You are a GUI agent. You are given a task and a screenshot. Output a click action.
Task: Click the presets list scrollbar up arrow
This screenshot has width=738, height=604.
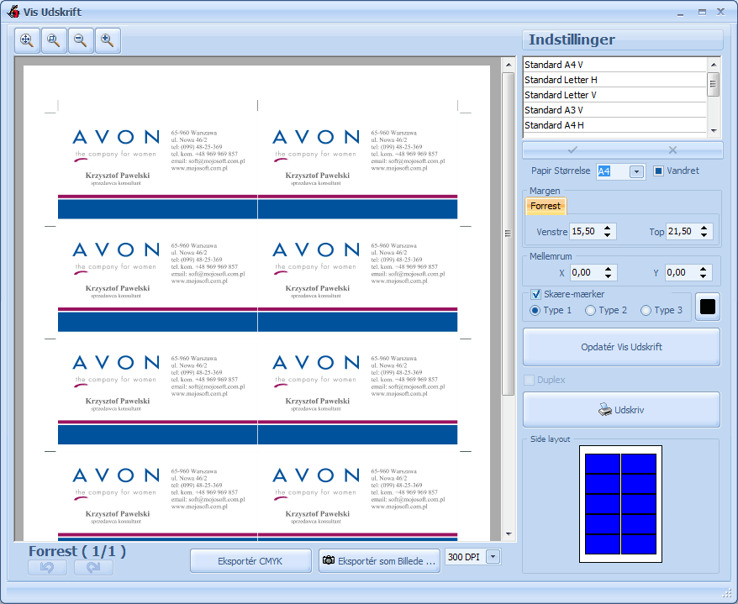point(714,65)
